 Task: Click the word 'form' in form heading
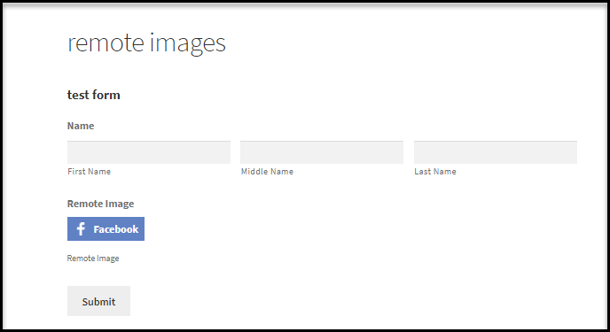106,95
